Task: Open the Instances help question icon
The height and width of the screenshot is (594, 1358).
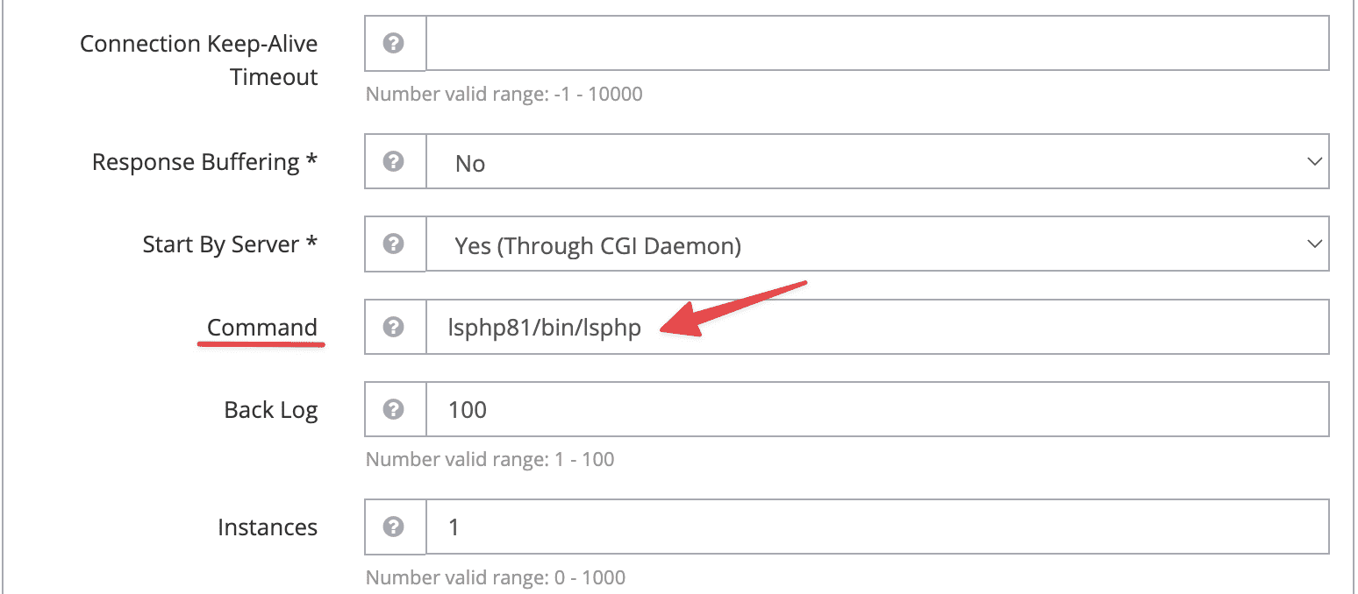Action: [x=395, y=527]
